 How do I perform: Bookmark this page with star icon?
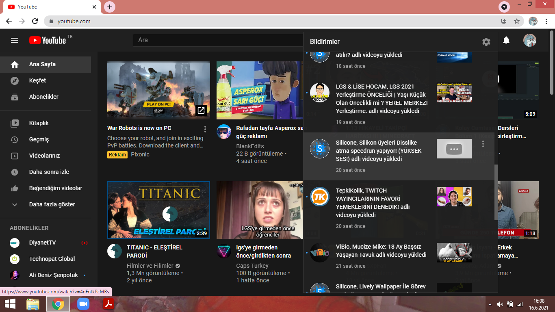click(517, 21)
